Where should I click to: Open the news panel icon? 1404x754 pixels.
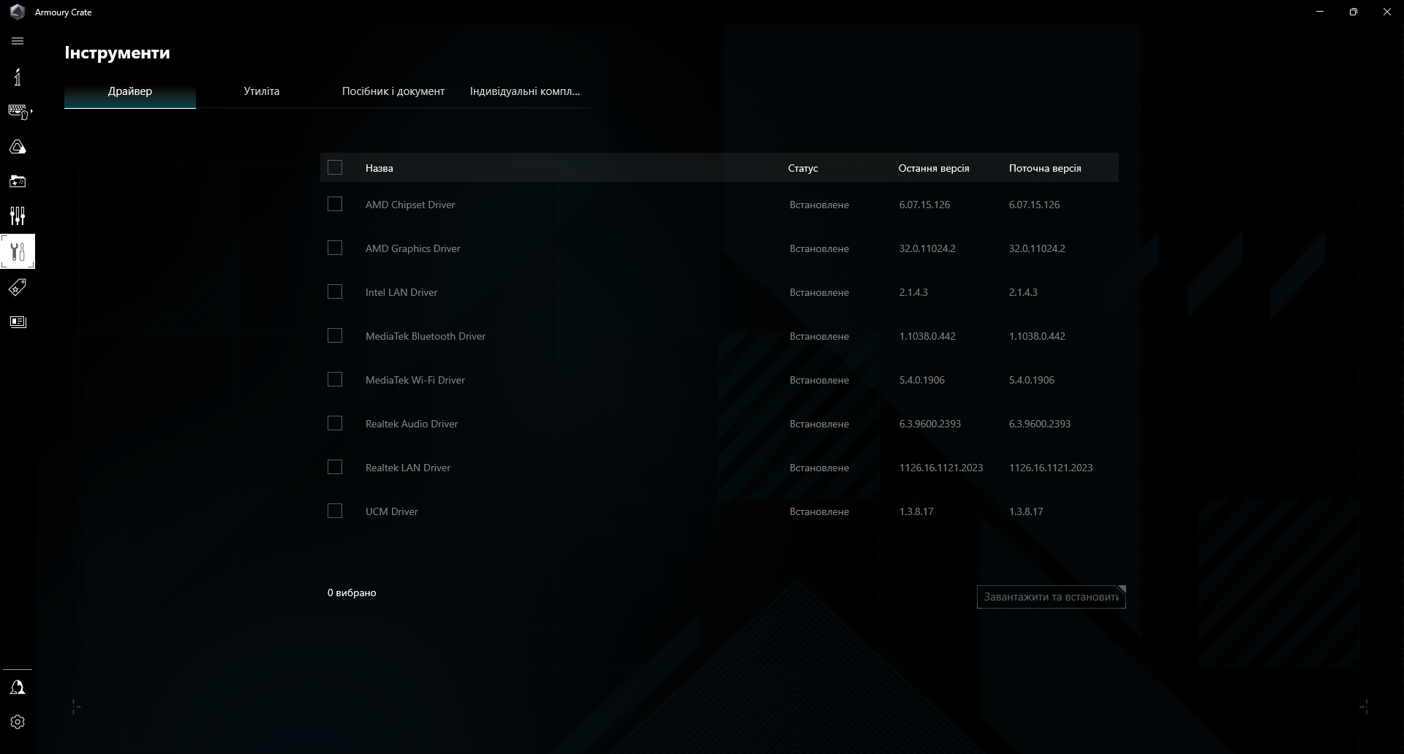(18, 321)
